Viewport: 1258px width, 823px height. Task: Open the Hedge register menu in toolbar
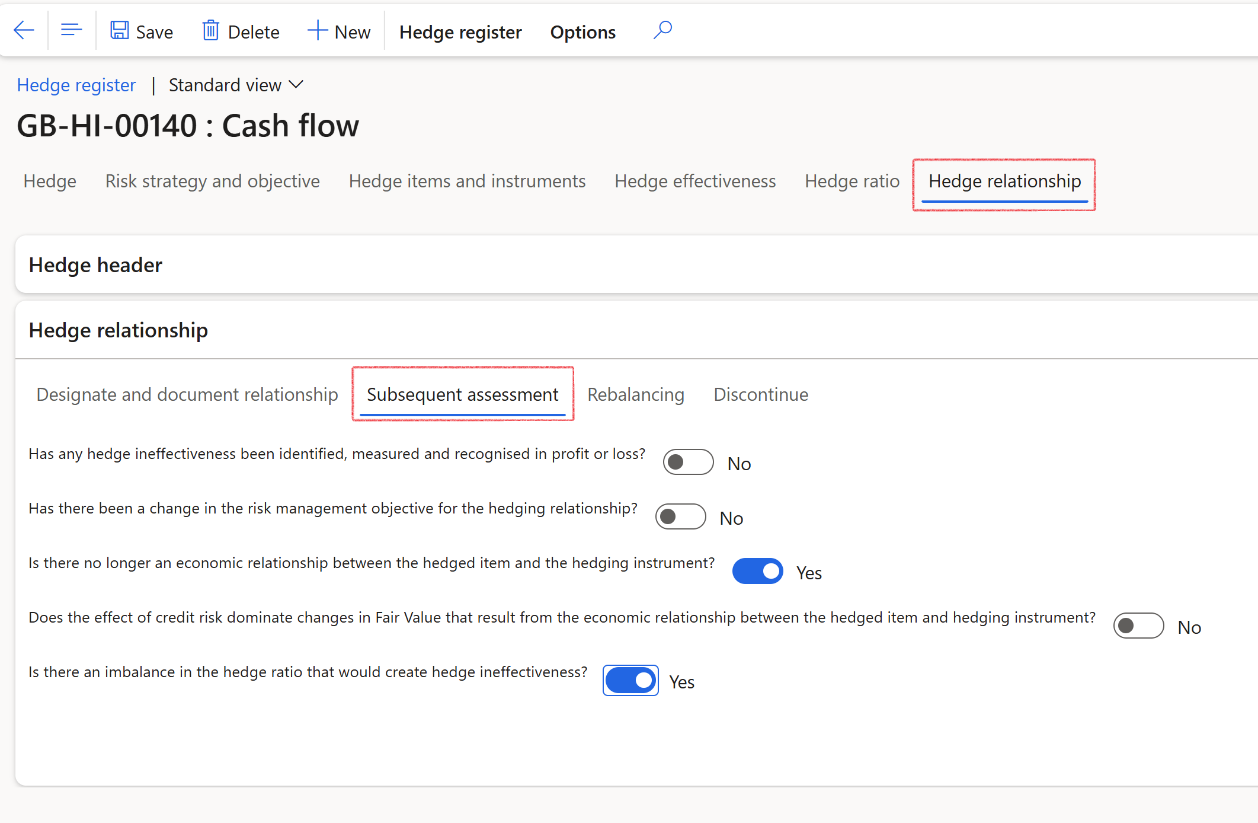pos(460,32)
